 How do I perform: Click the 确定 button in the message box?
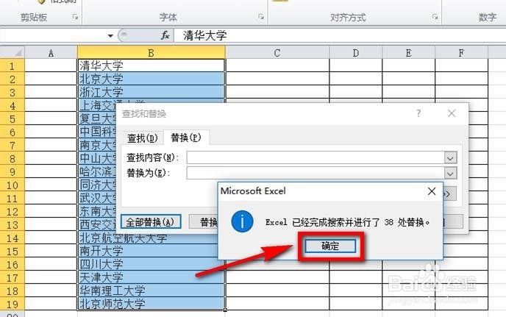tap(330, 246)
